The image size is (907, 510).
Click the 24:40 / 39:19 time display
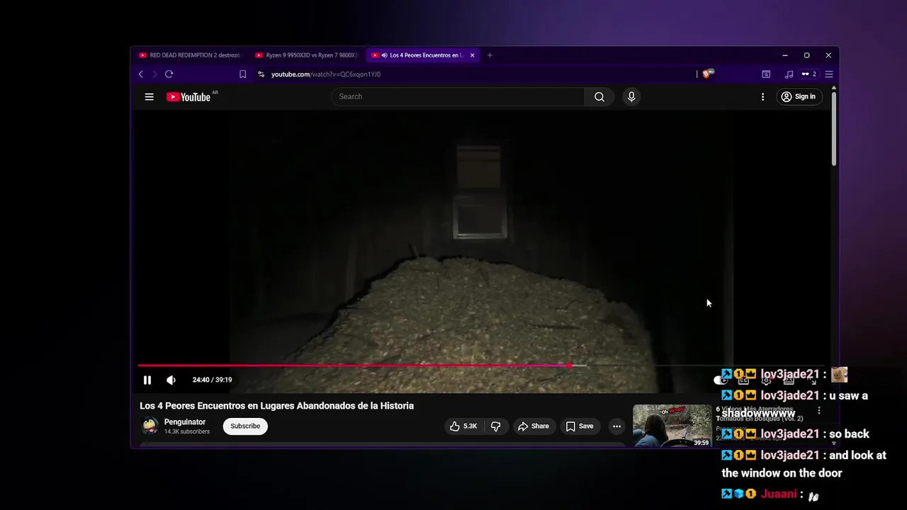212,380
